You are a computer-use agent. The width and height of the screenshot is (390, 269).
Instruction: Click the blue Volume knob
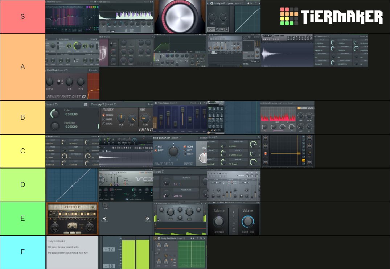(247, 222)
